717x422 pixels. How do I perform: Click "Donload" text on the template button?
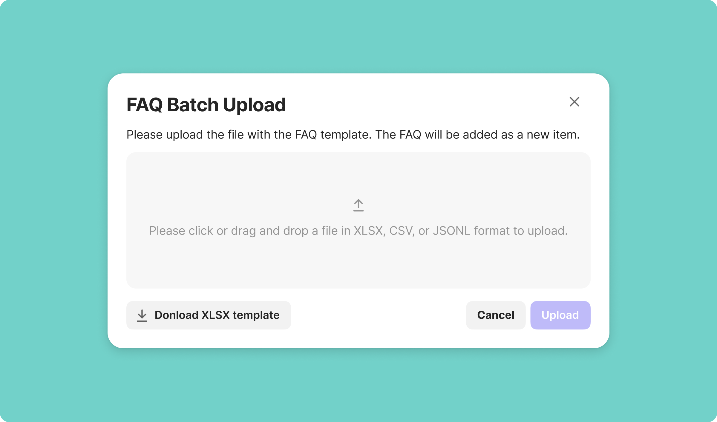point(176,315)
